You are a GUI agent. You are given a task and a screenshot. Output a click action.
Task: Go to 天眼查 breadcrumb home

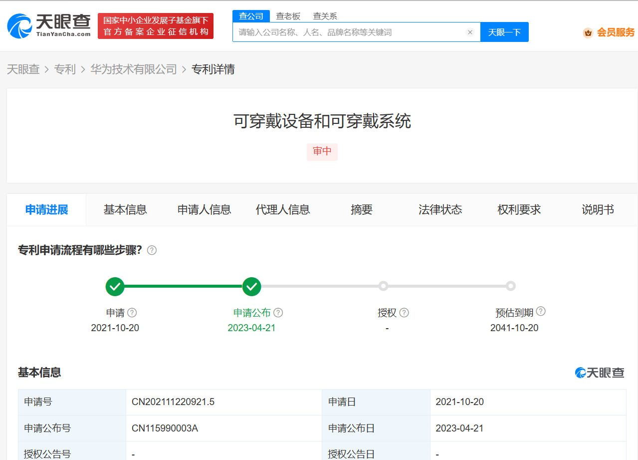(23, 69)
